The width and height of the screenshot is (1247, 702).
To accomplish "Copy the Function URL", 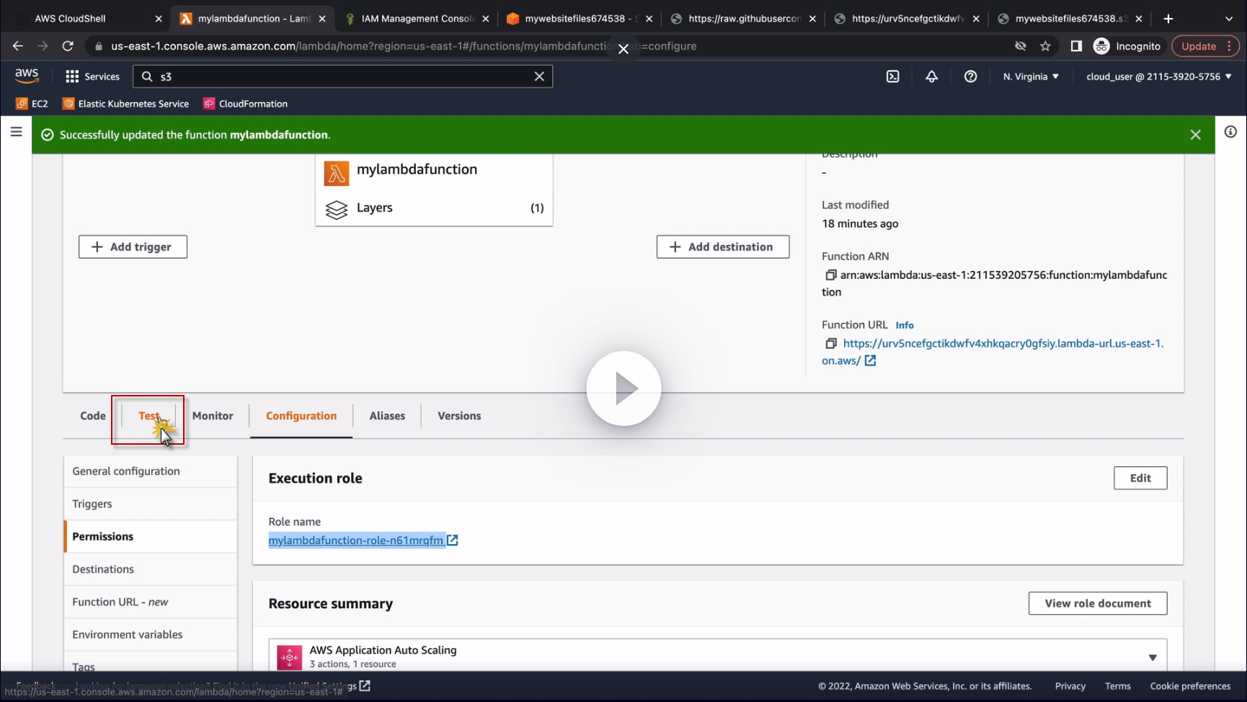I will point(830,344).
